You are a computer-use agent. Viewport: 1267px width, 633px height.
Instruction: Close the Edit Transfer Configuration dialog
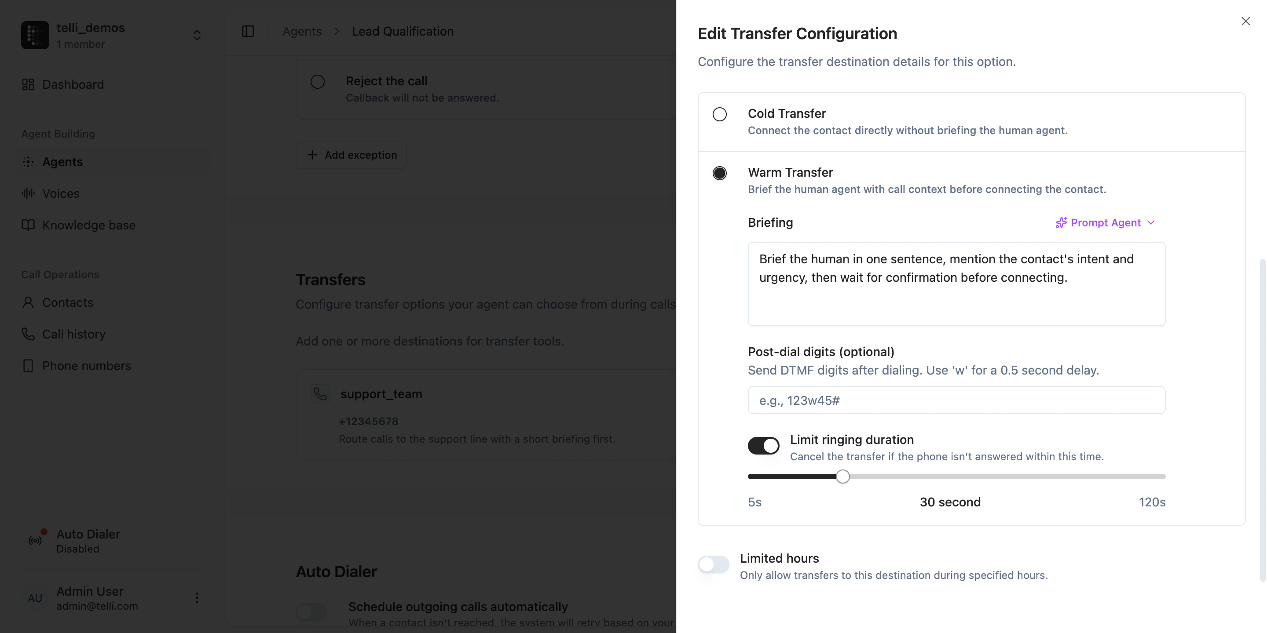click(x=1245, y=21)
